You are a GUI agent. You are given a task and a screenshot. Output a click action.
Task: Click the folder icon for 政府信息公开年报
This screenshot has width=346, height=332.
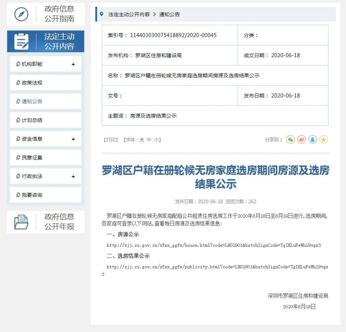[21, 222]
